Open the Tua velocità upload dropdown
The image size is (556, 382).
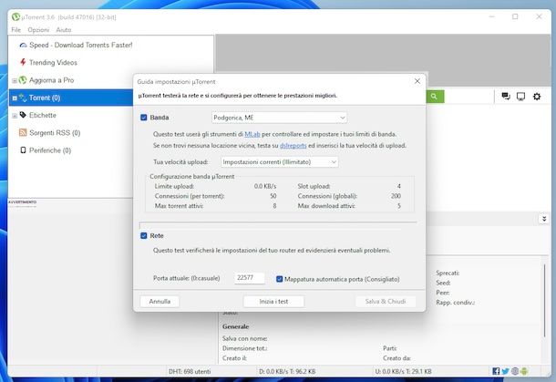coord(280,162)
